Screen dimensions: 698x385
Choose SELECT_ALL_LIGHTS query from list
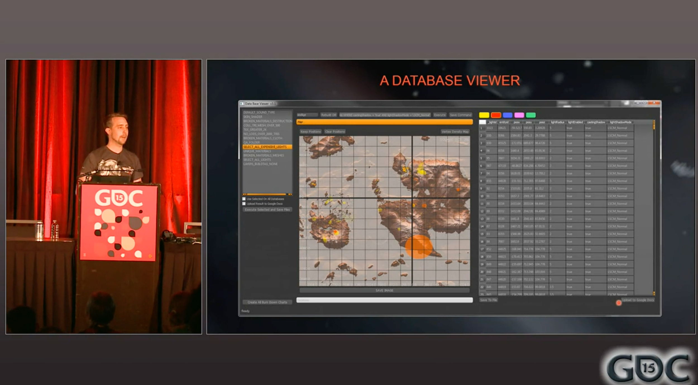257,160
